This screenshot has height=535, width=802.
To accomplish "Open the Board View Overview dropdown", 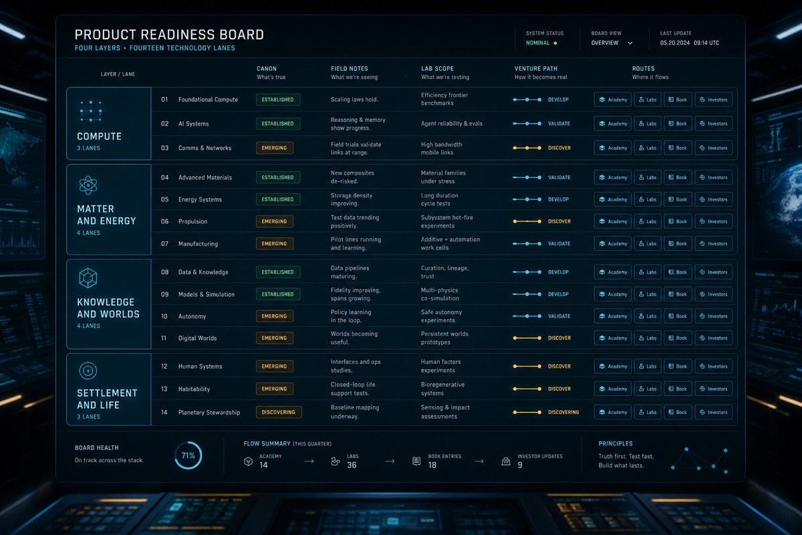I will [612, 43].
